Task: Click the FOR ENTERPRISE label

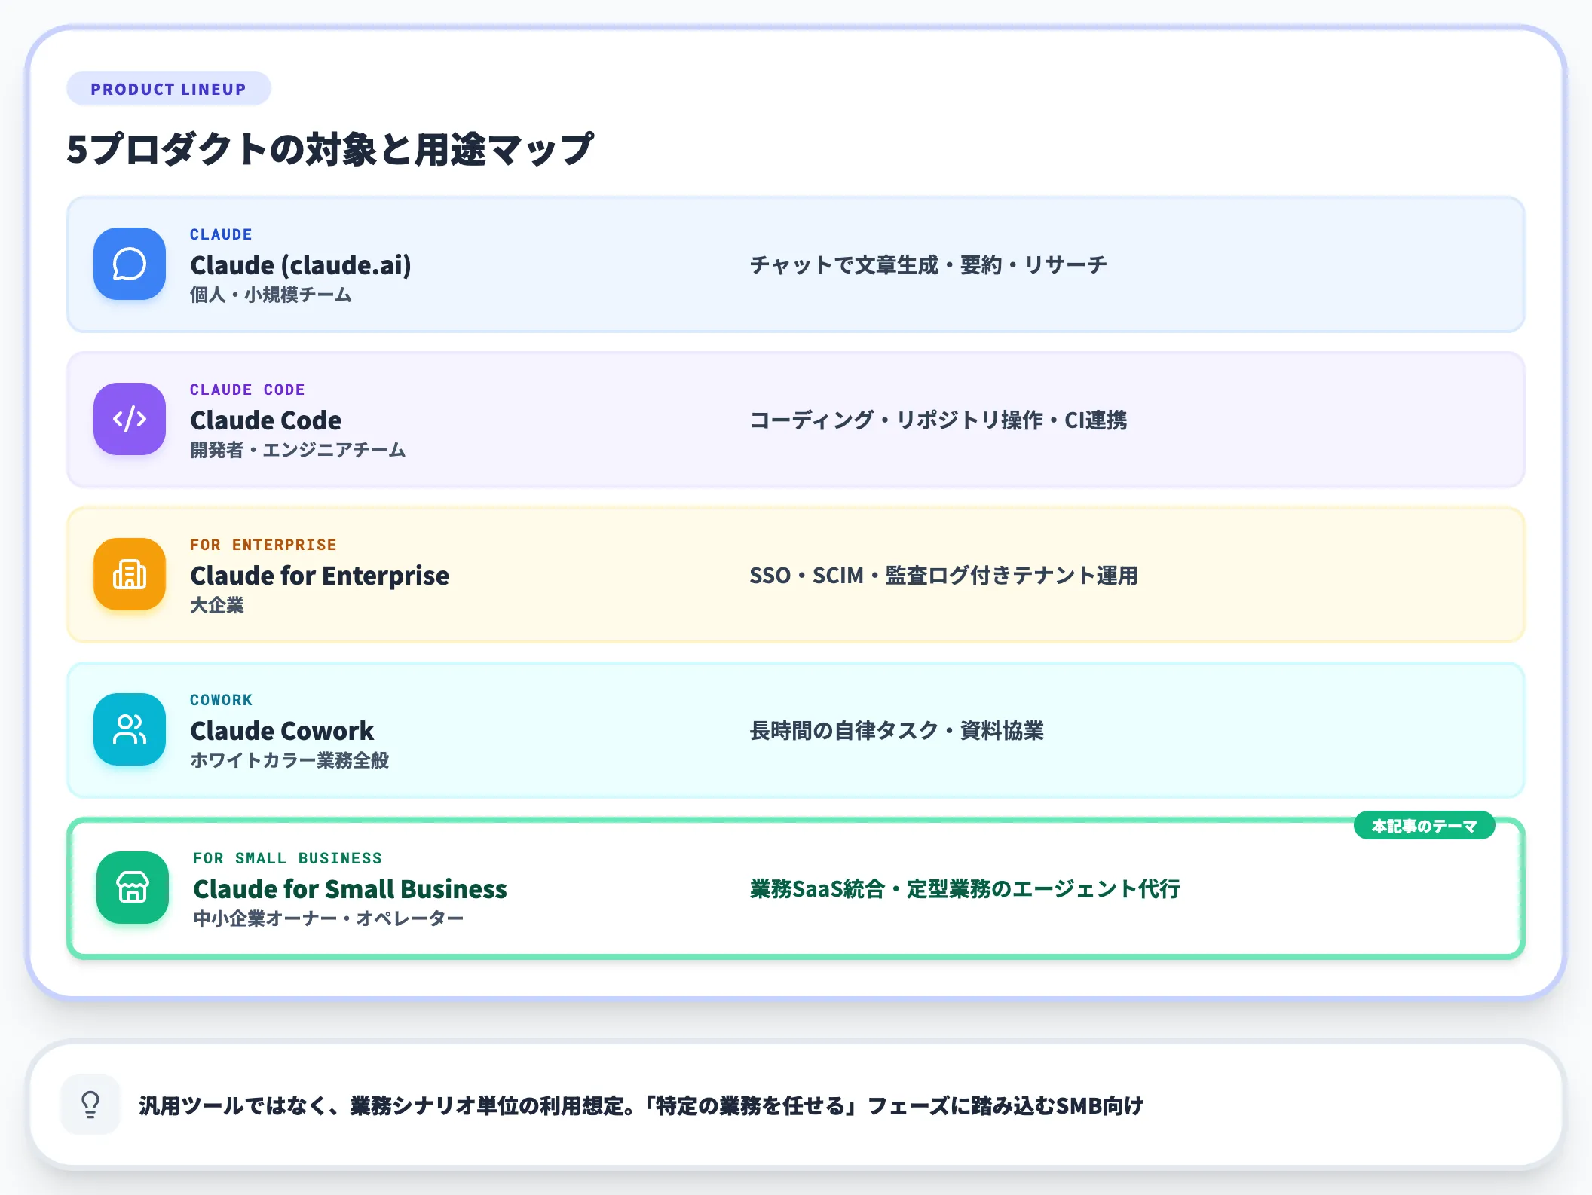Action: tap(263, 545)
